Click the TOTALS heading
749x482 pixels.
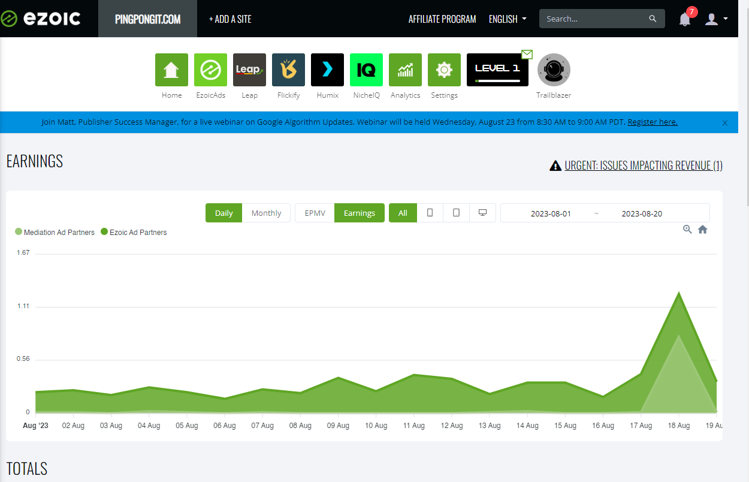27,468
